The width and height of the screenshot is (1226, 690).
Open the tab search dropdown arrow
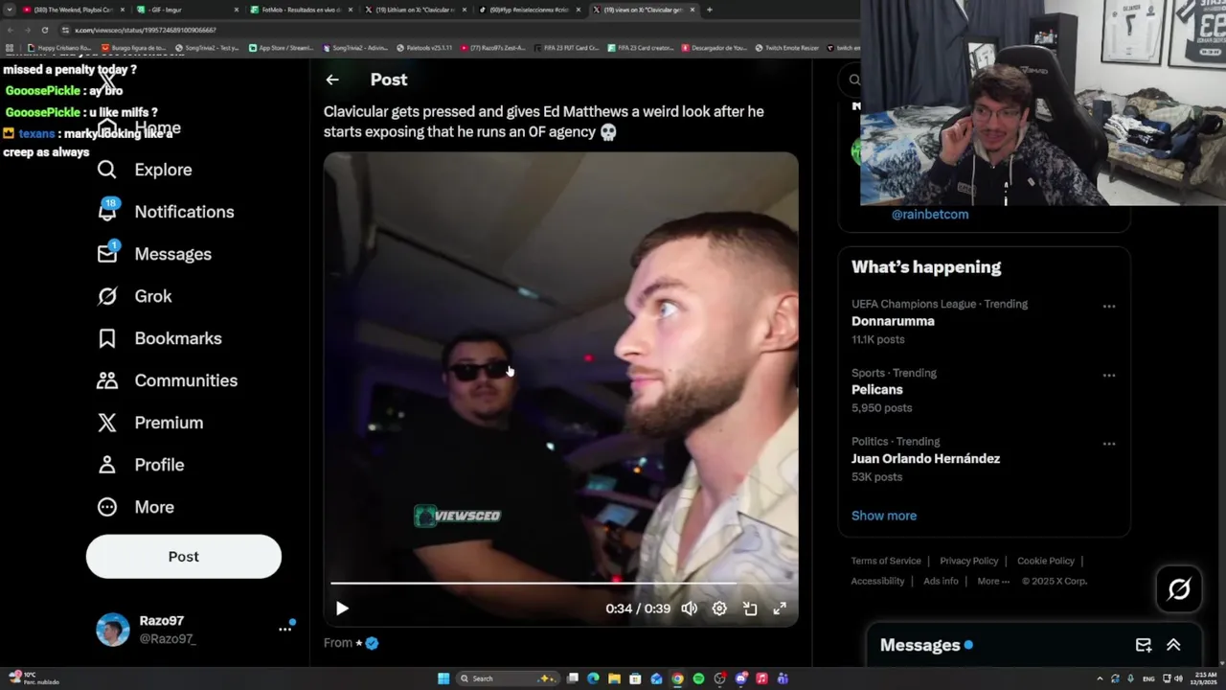pyautogui.click(x=10, y=10)
